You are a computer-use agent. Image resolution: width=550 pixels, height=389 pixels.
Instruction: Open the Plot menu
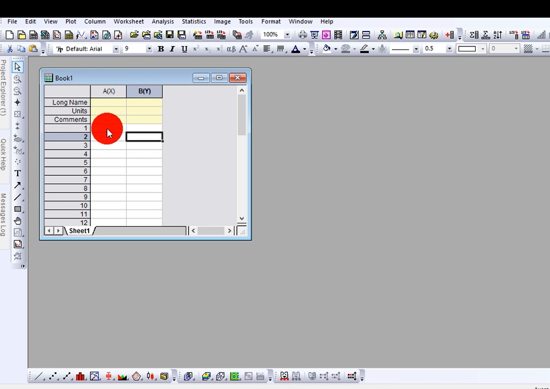click(71, 21)
